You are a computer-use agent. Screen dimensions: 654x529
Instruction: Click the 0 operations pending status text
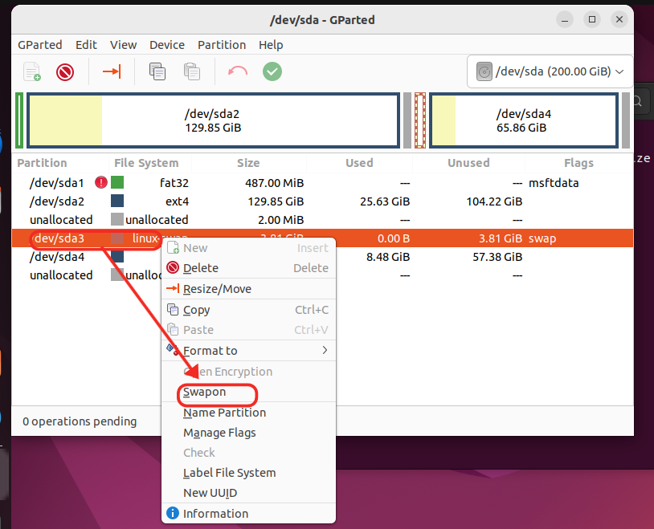tap(80, 421)
